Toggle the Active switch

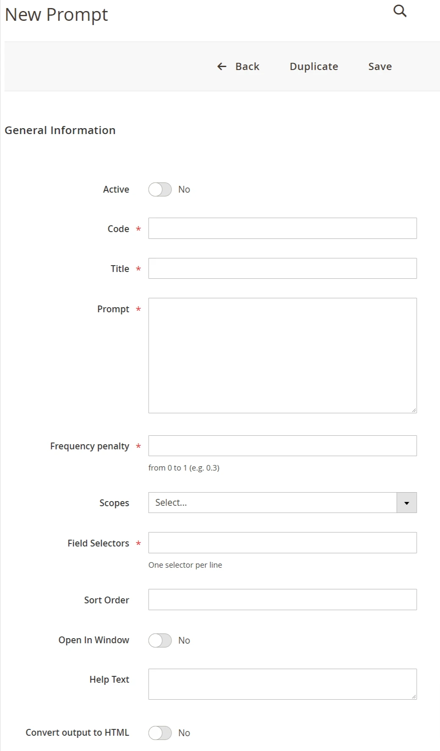pos(160,190)
